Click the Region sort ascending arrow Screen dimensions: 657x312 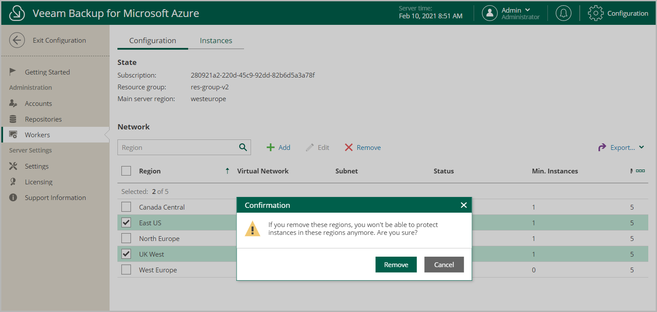(x=227, y=171)
